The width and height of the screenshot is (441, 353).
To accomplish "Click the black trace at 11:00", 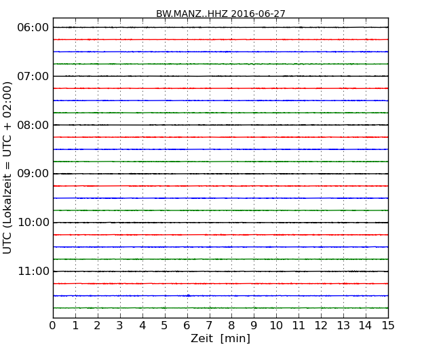I will click(x=220, y=272).
